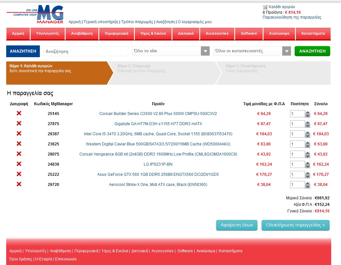Open the Ήχος & Εικόνα tab
The image size is (341, 265).
click(x=153, y=34)
